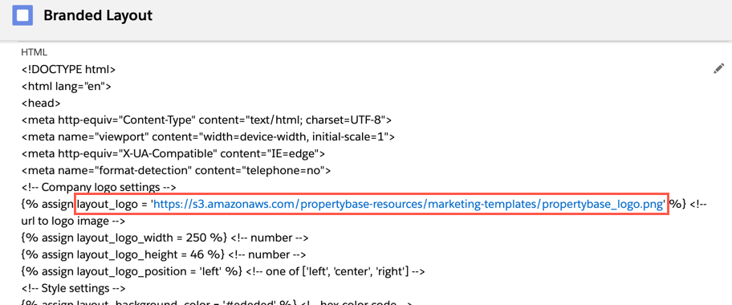
Task: Open the propertybase_logo.png amazonaws link
Action: pos(409,204)
